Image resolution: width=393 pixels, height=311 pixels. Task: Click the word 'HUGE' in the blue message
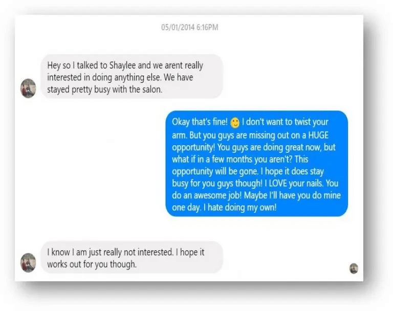tap(318, 135)
